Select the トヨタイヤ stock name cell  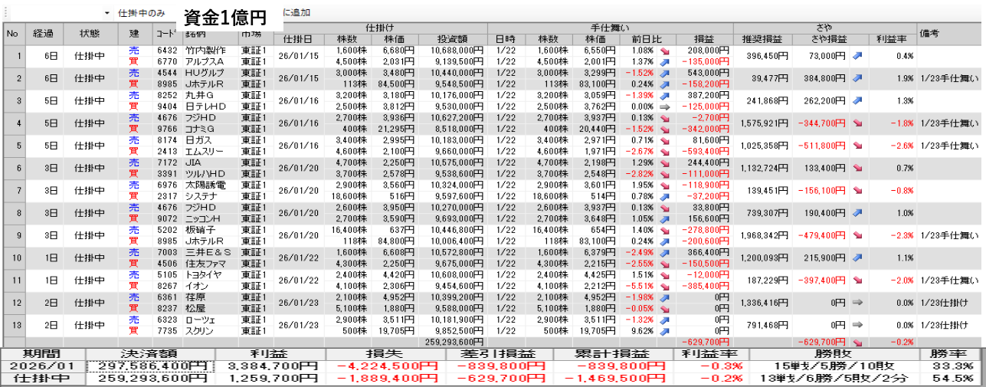[202, 274]
